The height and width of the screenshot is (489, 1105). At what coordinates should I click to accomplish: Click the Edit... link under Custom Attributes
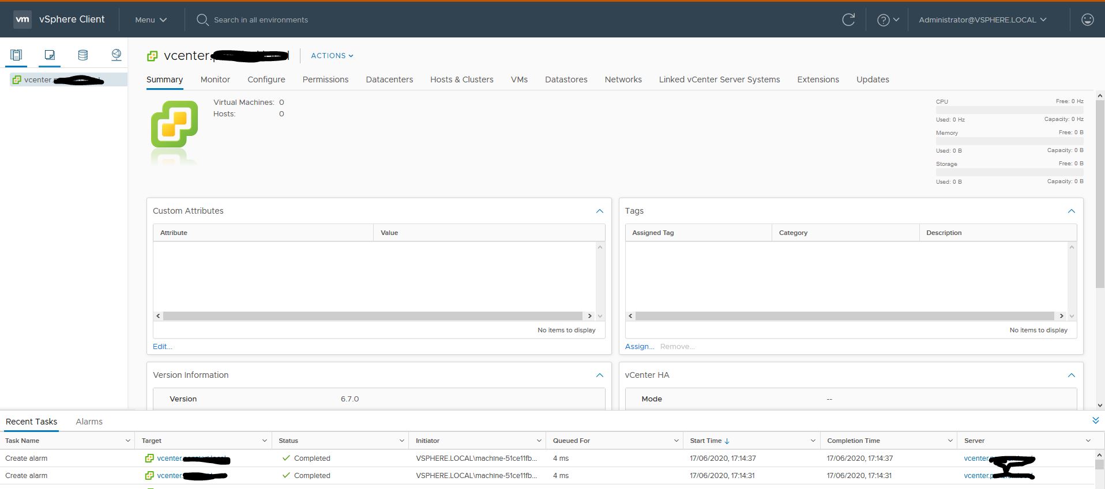click(x=163, y=346)
